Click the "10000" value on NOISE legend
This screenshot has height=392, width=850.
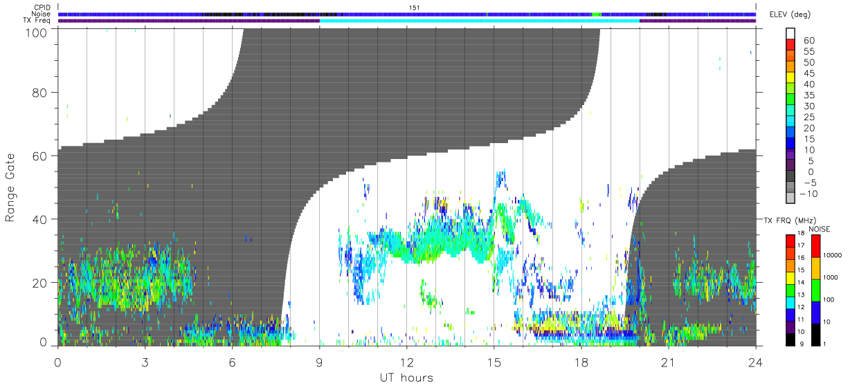click(833, 255)
